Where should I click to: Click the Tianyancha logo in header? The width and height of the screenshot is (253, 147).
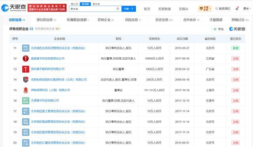click(x=13, y=8)
